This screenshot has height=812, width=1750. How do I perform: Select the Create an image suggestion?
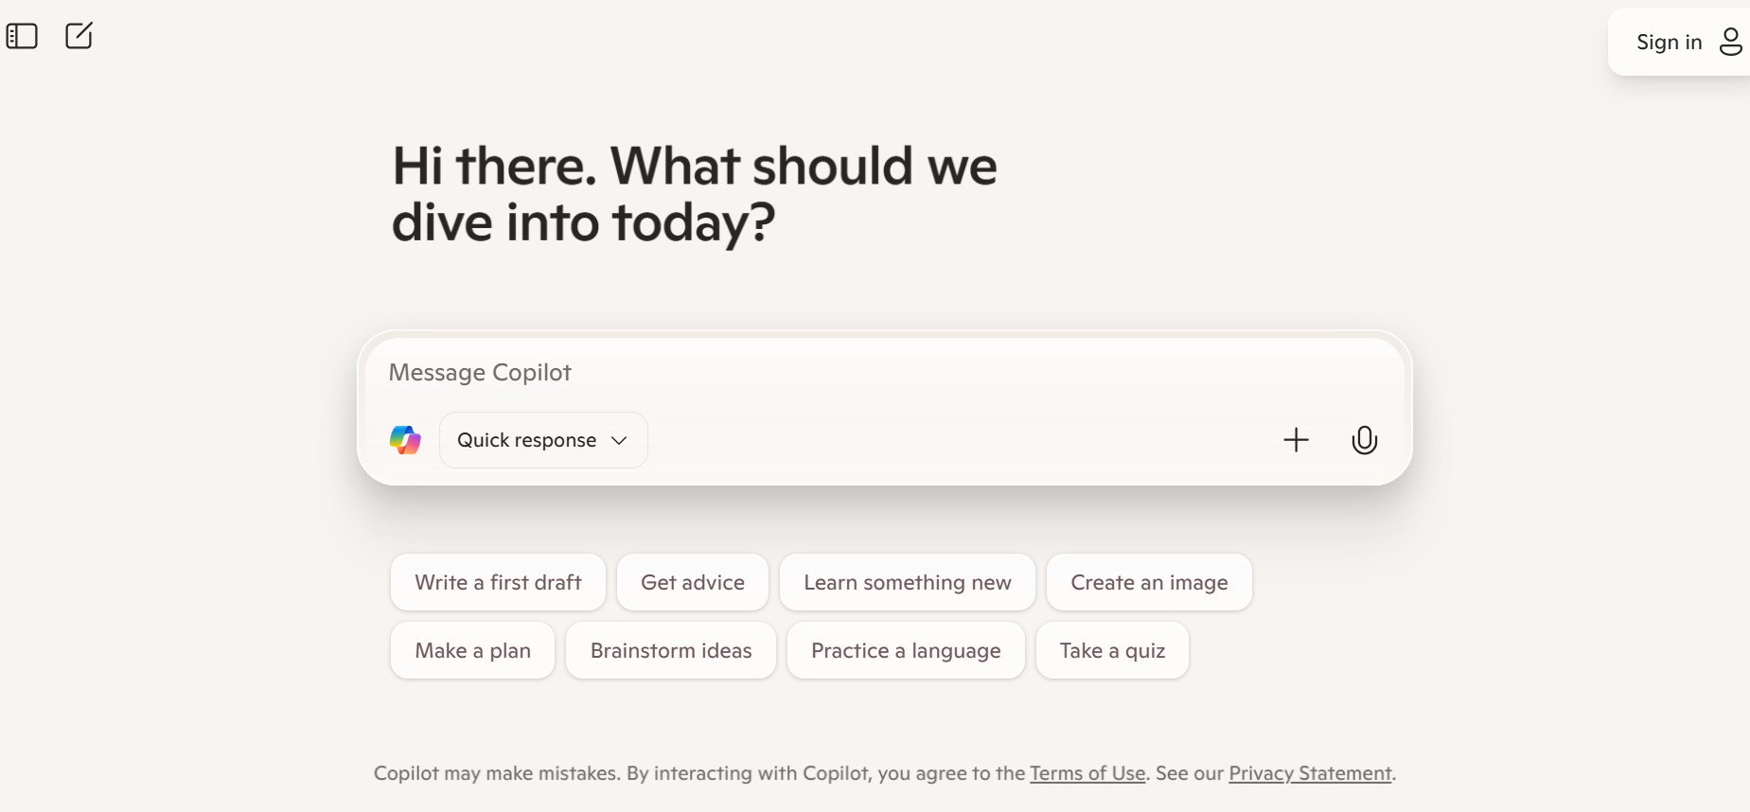1149,582
